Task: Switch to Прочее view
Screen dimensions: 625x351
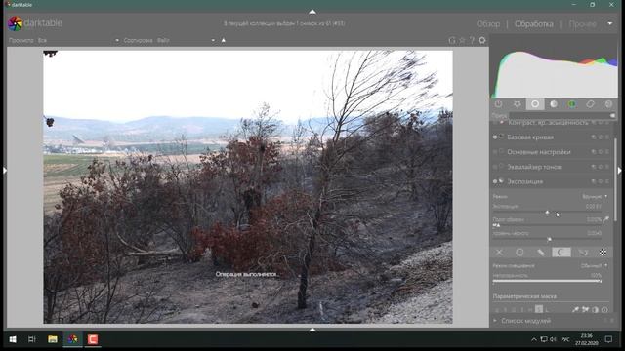Action: pos(583,23)
